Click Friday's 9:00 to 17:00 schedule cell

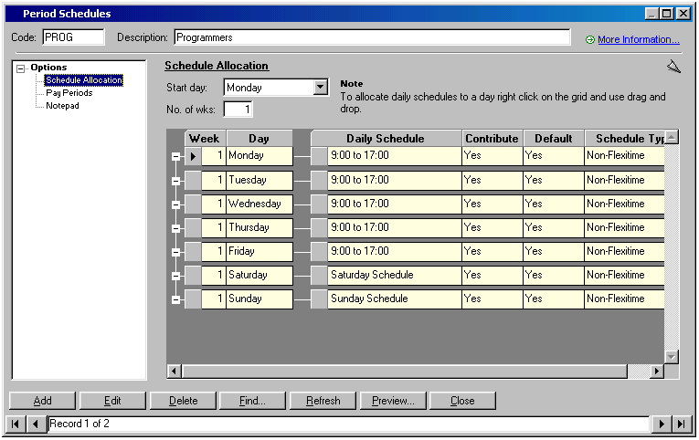[x=395, y=252]
